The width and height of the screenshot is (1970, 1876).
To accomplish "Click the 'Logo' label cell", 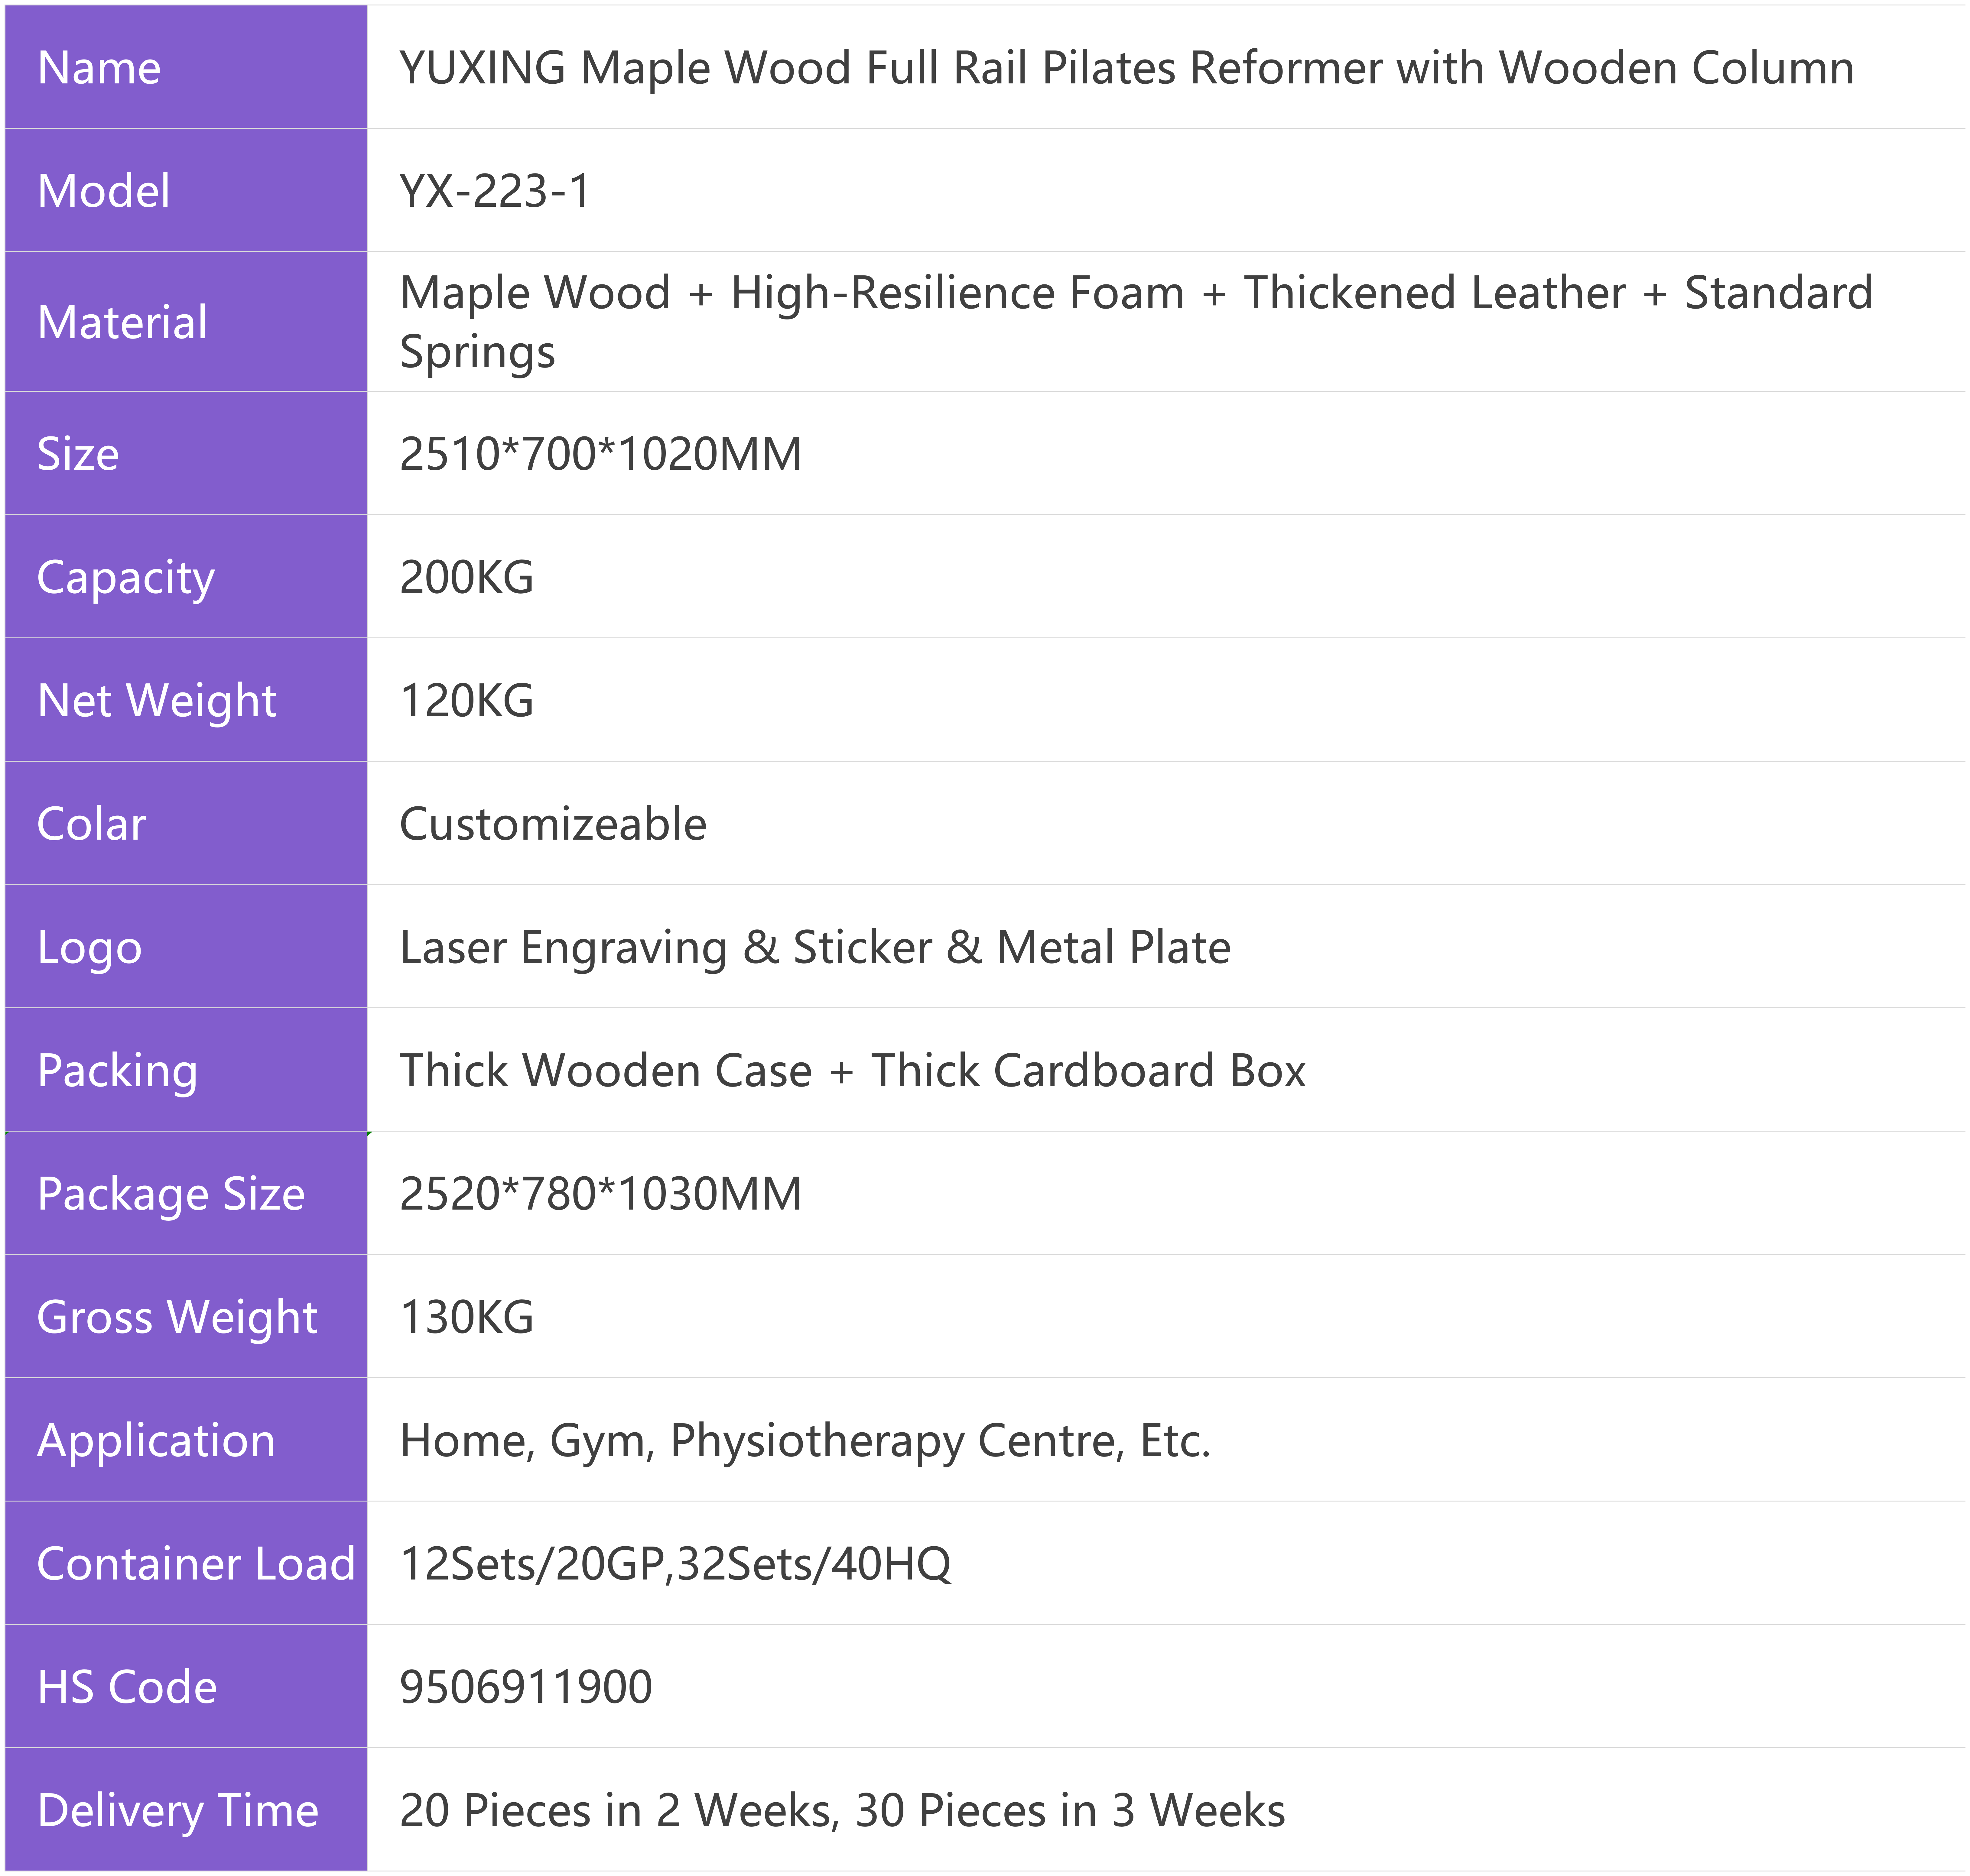I will [186, 946].
